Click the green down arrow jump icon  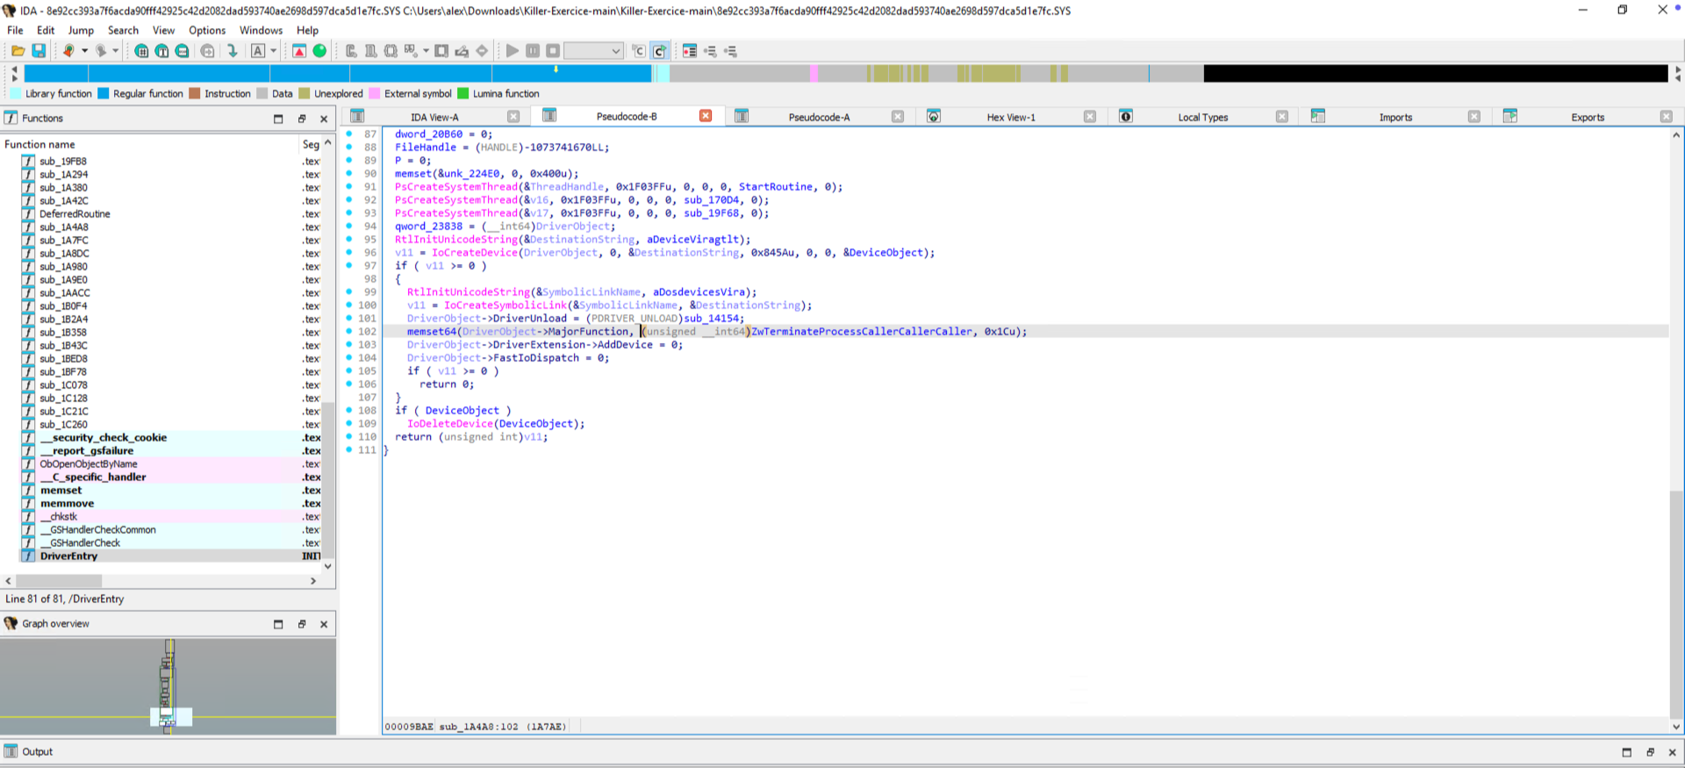point(233,51)
